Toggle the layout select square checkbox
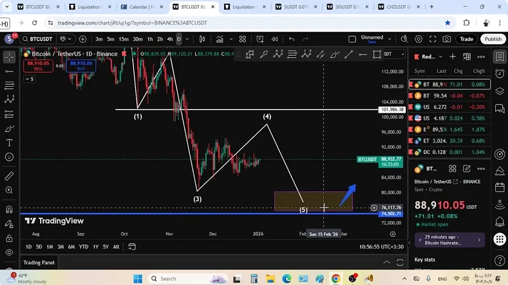 (352, 39)
